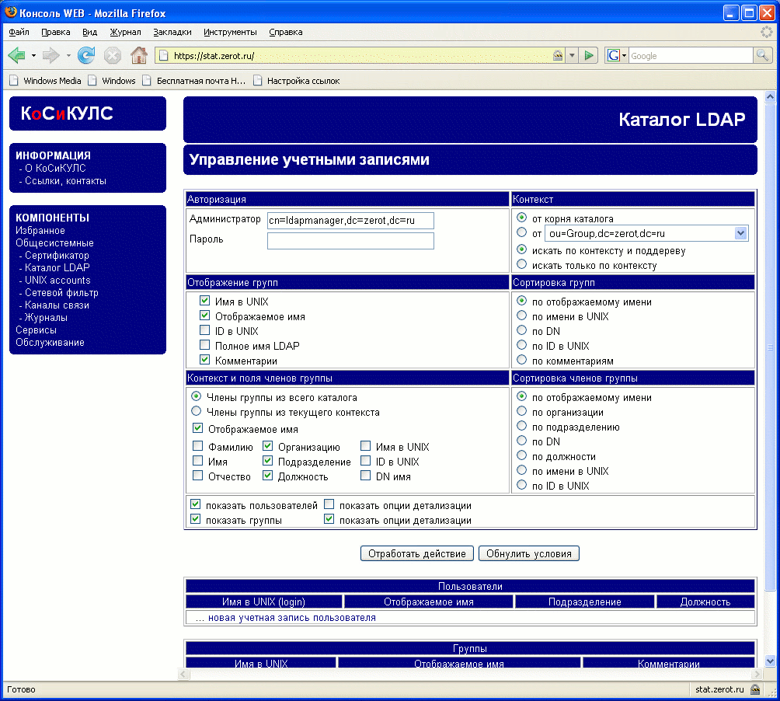This screenshot has height=701, width=780.
Task: Open the Журналы sidebar link
Action: point(47,317)
